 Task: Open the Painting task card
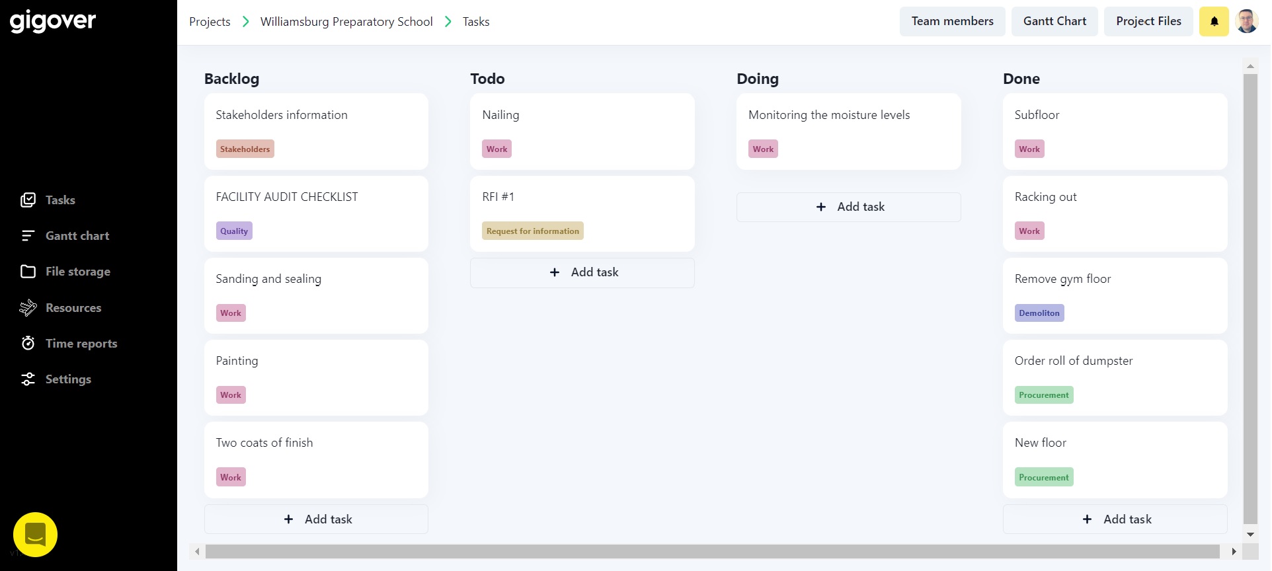[316, 377]
